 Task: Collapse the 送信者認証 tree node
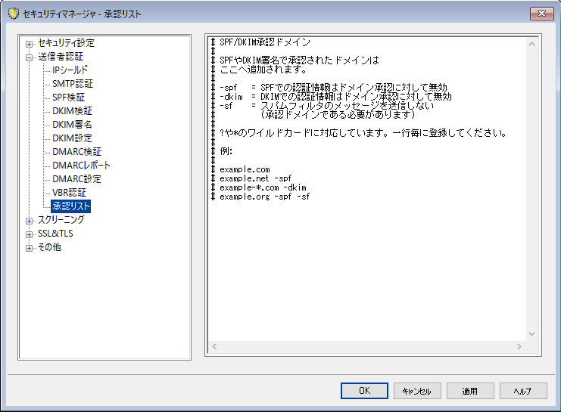click(x=30, y=57)
